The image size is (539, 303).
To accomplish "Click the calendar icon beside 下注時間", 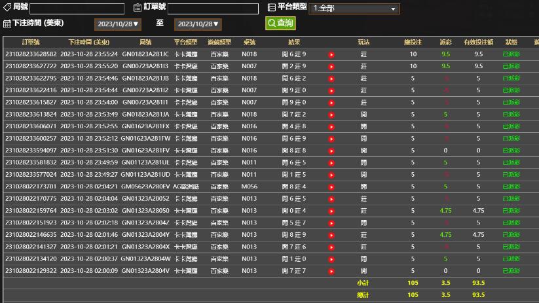I will pos(7,24).
